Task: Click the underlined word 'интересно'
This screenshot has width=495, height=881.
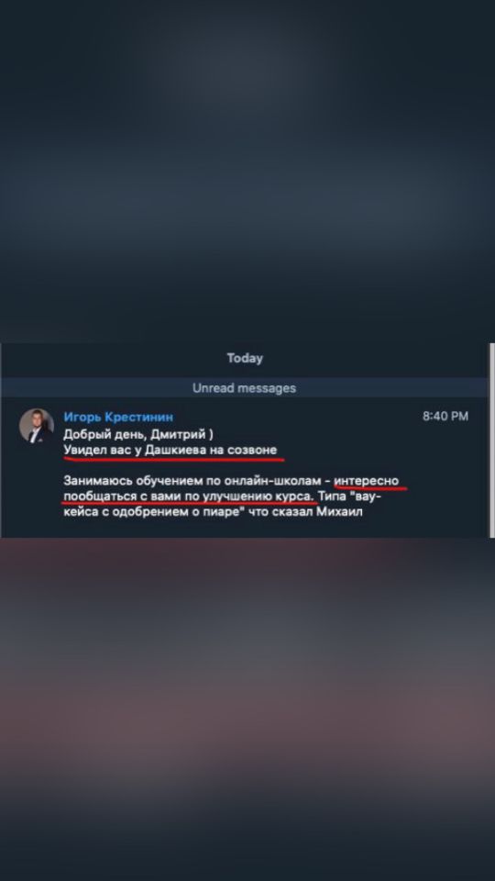Action: [x=367, y=481]
